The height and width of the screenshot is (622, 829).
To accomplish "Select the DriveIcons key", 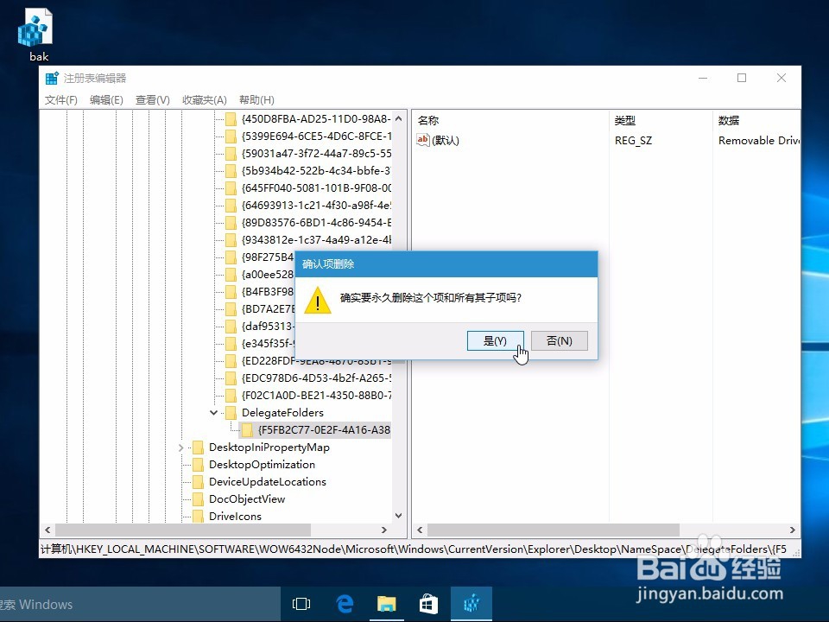I will click(235, 517).
